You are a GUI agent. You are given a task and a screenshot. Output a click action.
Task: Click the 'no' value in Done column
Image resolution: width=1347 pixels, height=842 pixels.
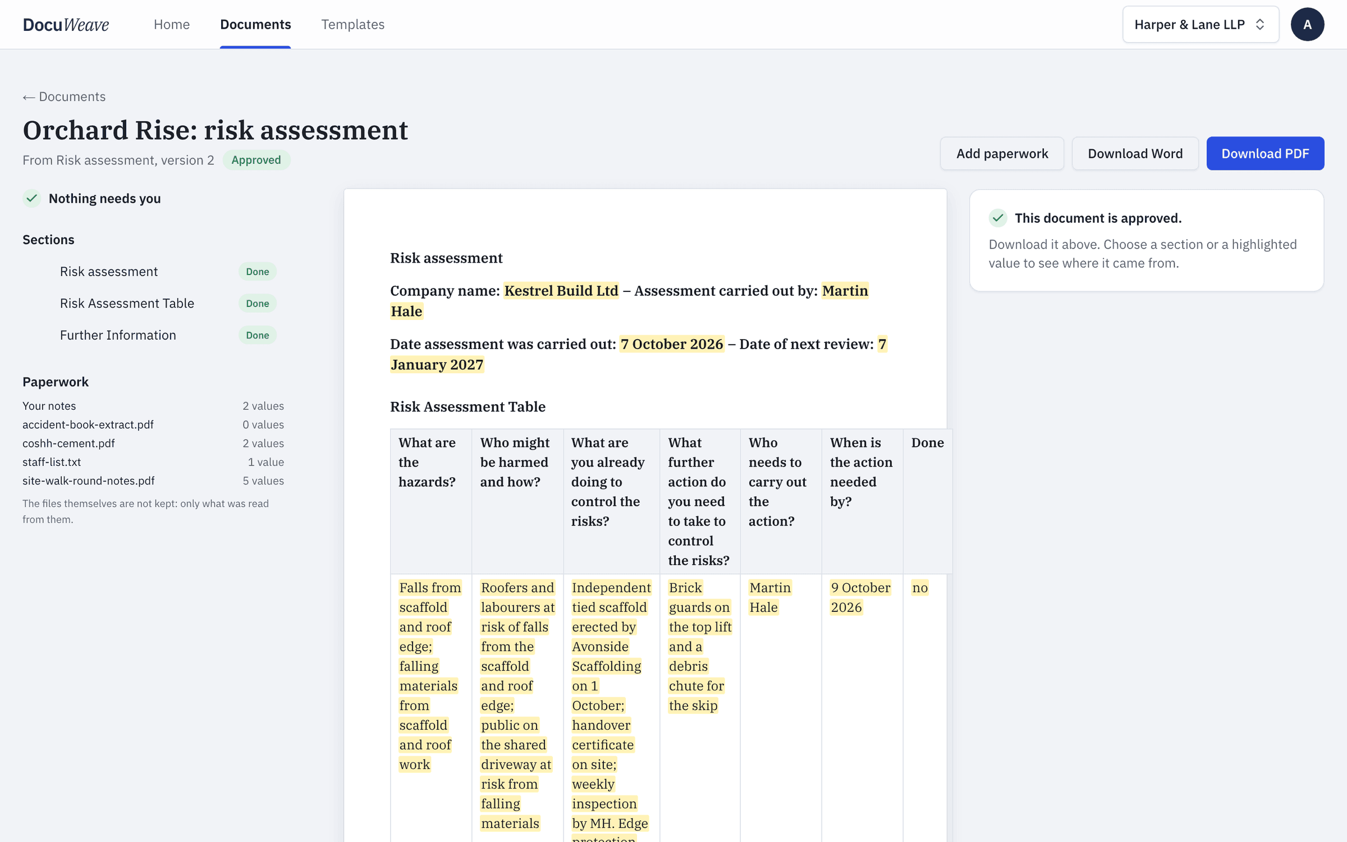[x=920, y=588]
